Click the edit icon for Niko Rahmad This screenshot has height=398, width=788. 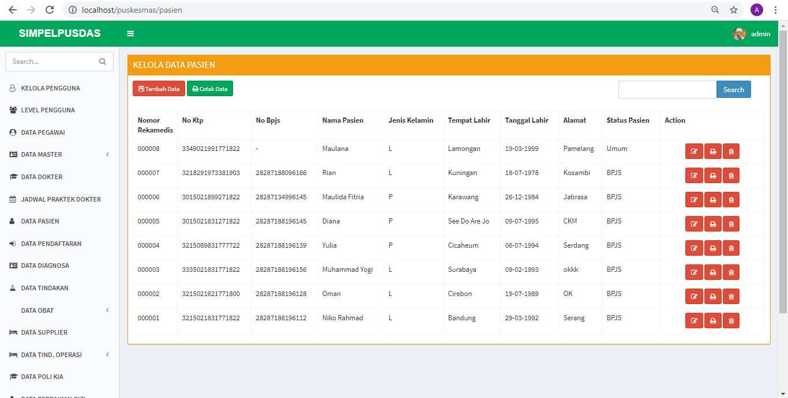point(694,321)
